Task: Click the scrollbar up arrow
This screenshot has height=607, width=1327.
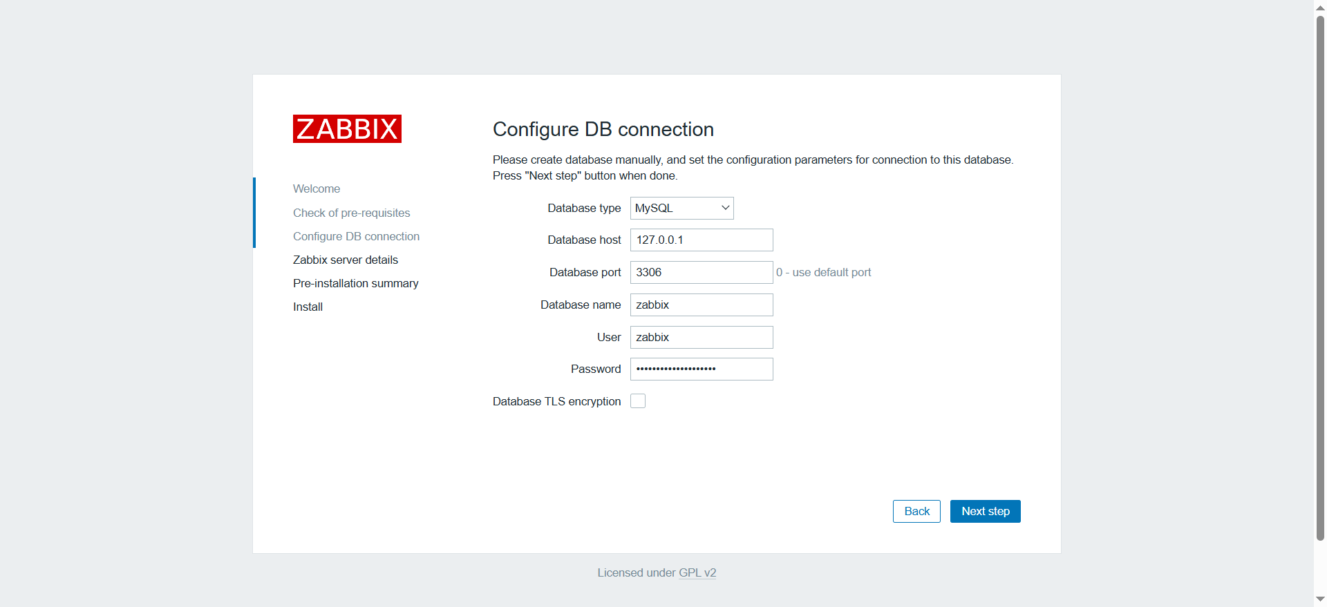Action: point(1320,7)
